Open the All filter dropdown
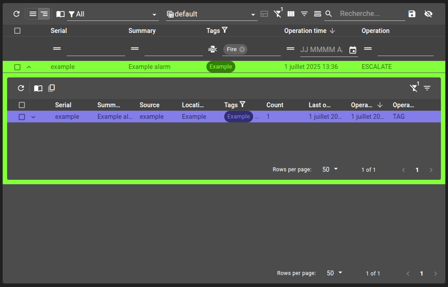The image size is (448, 287). [113, 14]
